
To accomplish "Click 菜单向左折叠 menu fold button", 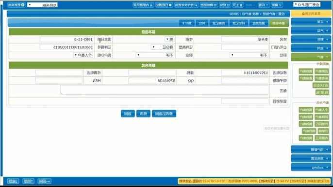I will click(x=311, y=14).
